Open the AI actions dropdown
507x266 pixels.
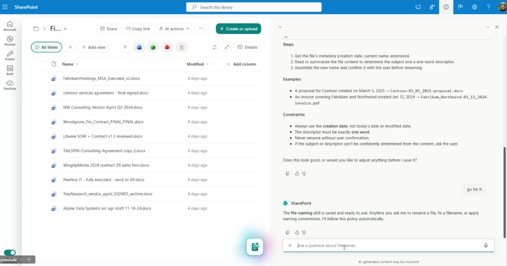(174, 29)
